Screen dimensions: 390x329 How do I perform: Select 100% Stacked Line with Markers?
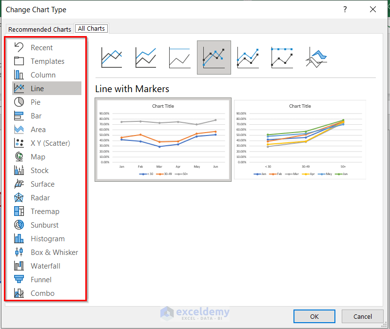(282, 58)
